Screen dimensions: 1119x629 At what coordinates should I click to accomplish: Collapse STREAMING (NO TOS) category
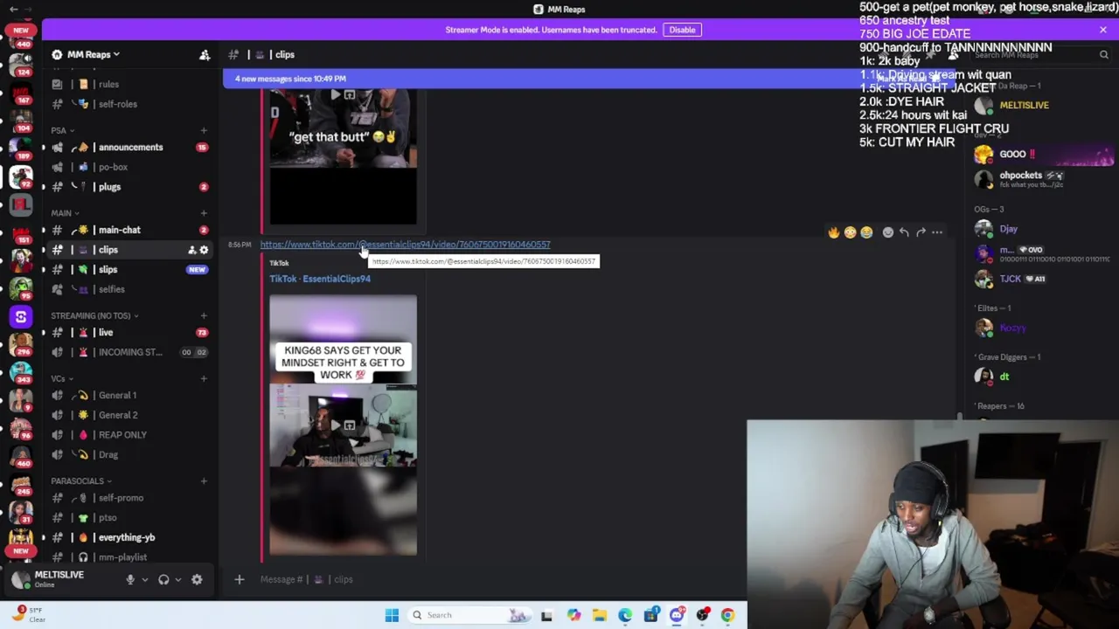click(x=94, y=315)
